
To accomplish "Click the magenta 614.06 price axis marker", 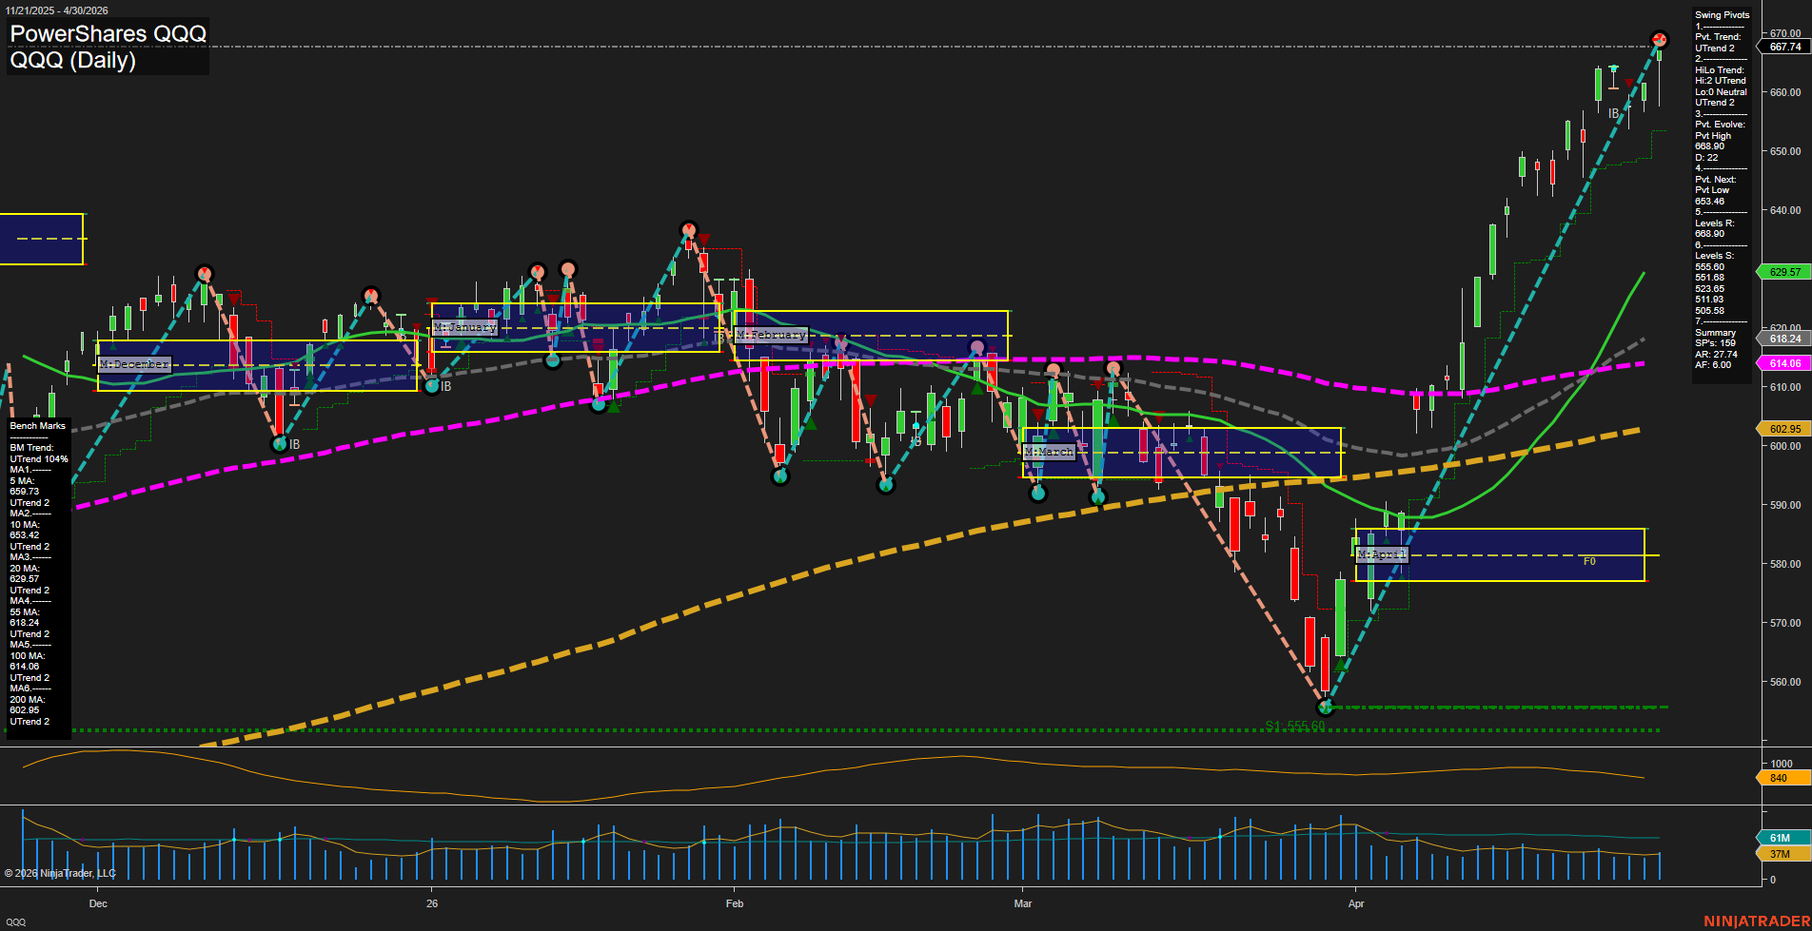I will (x=1784, y=363).
